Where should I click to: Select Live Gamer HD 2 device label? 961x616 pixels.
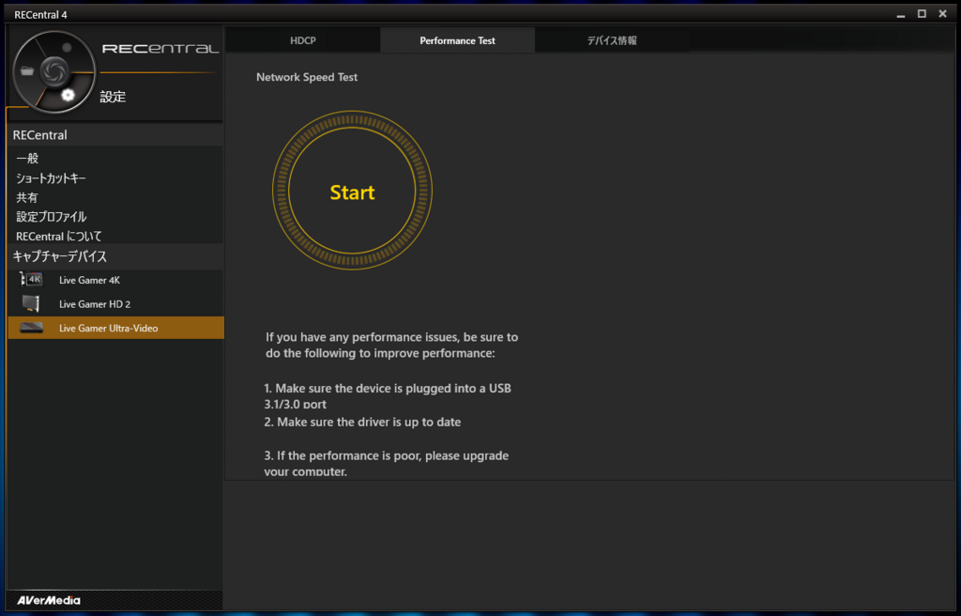click(95, 304)
